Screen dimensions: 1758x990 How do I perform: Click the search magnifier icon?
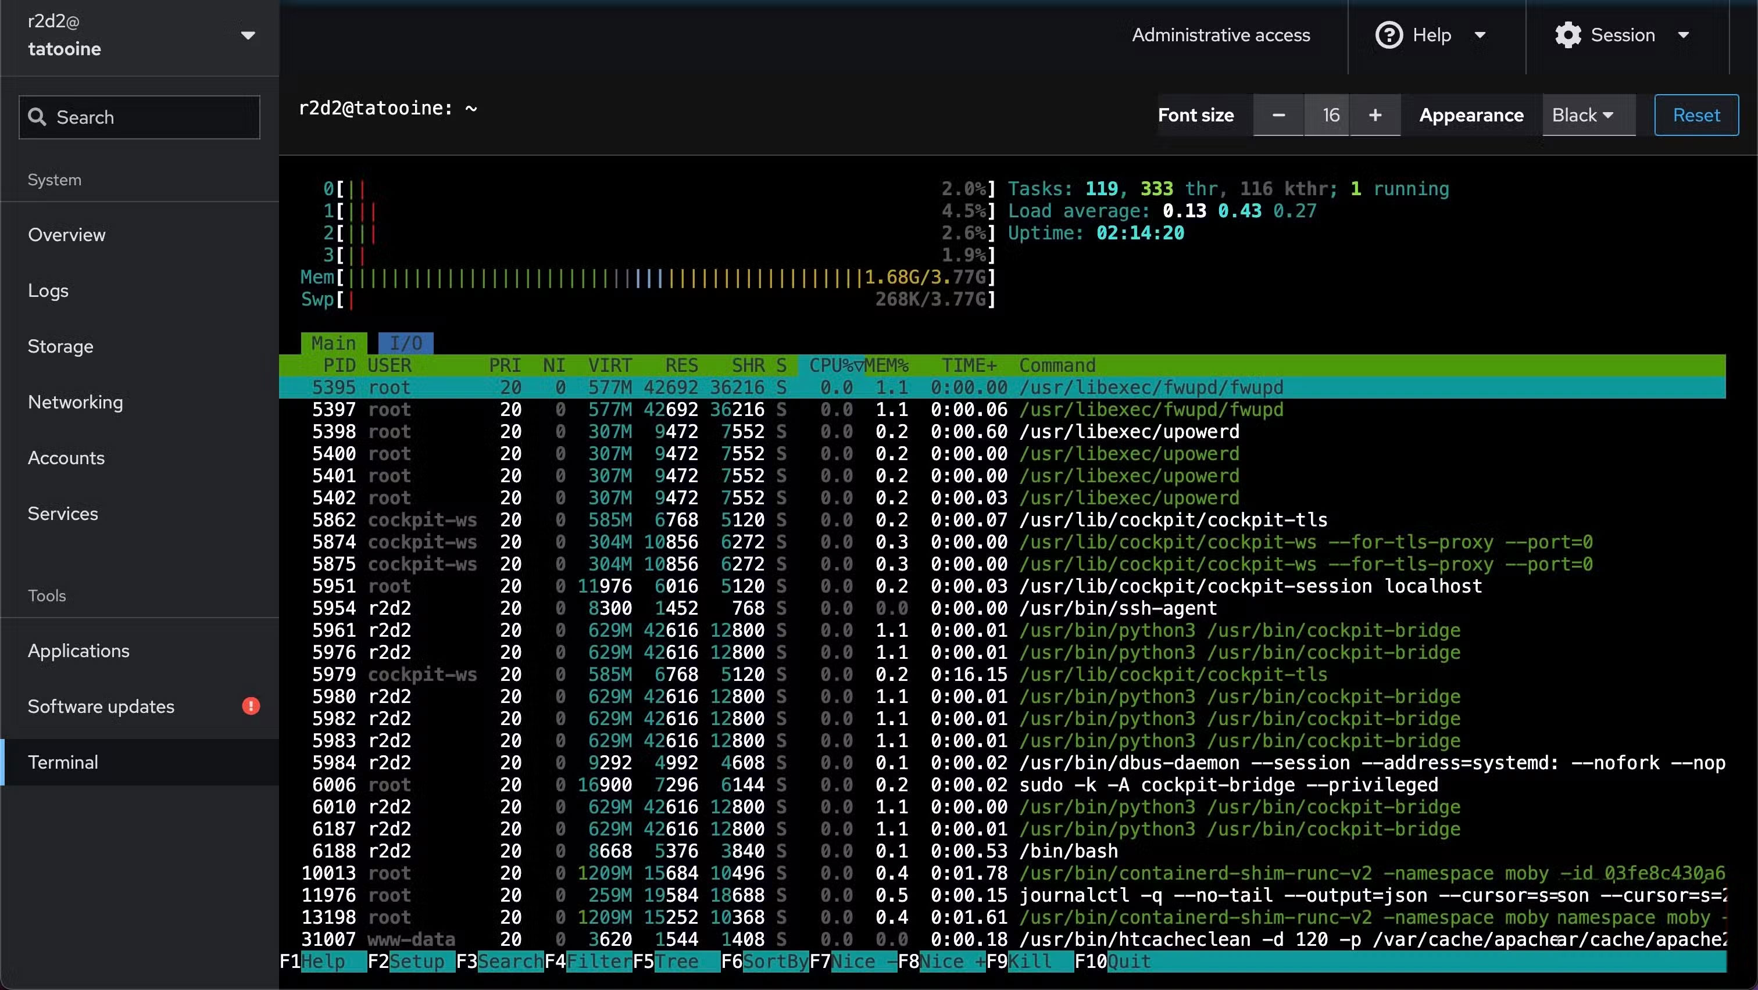click(x=37, y=117)
